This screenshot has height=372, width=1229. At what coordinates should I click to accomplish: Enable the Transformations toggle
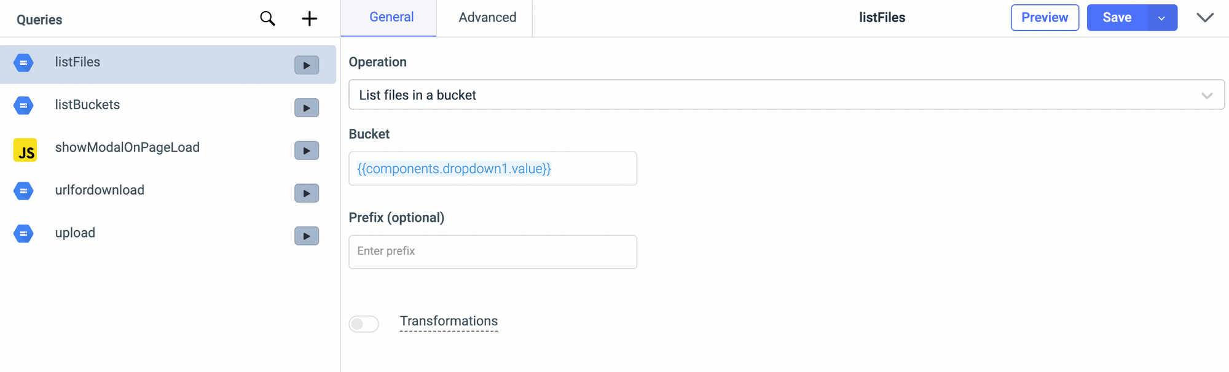click(x=364, y=324)
